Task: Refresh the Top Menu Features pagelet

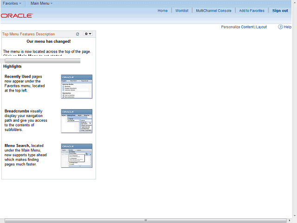Action: tap(77, 34)
